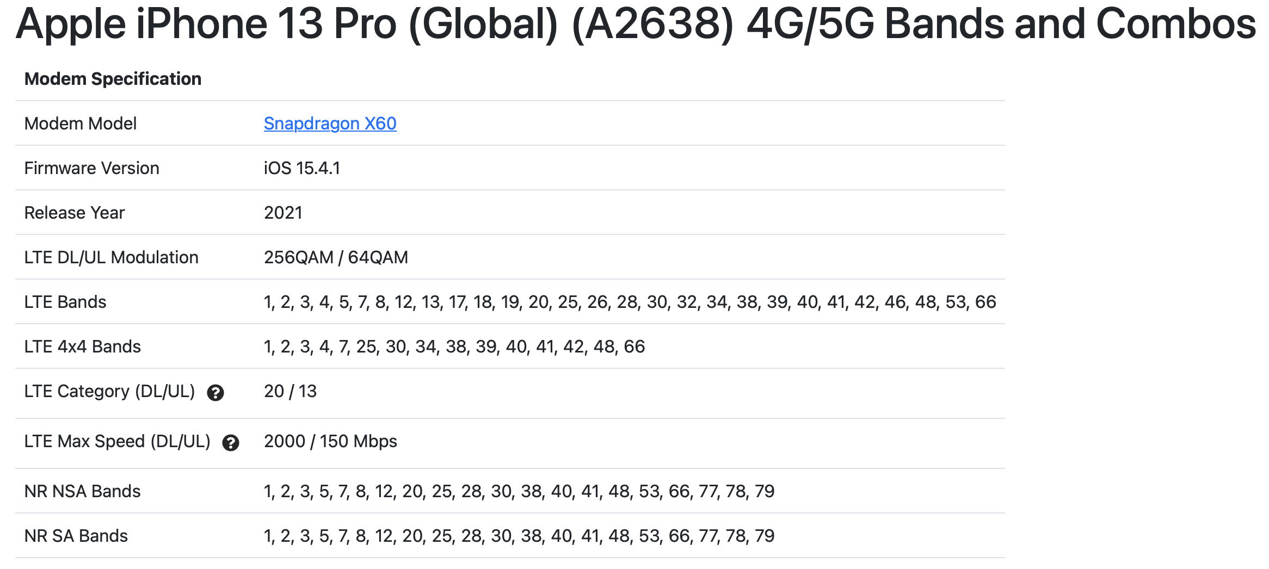Open the Snapdragon X60 modem link

pyautogui.click(x=330, y=123)
